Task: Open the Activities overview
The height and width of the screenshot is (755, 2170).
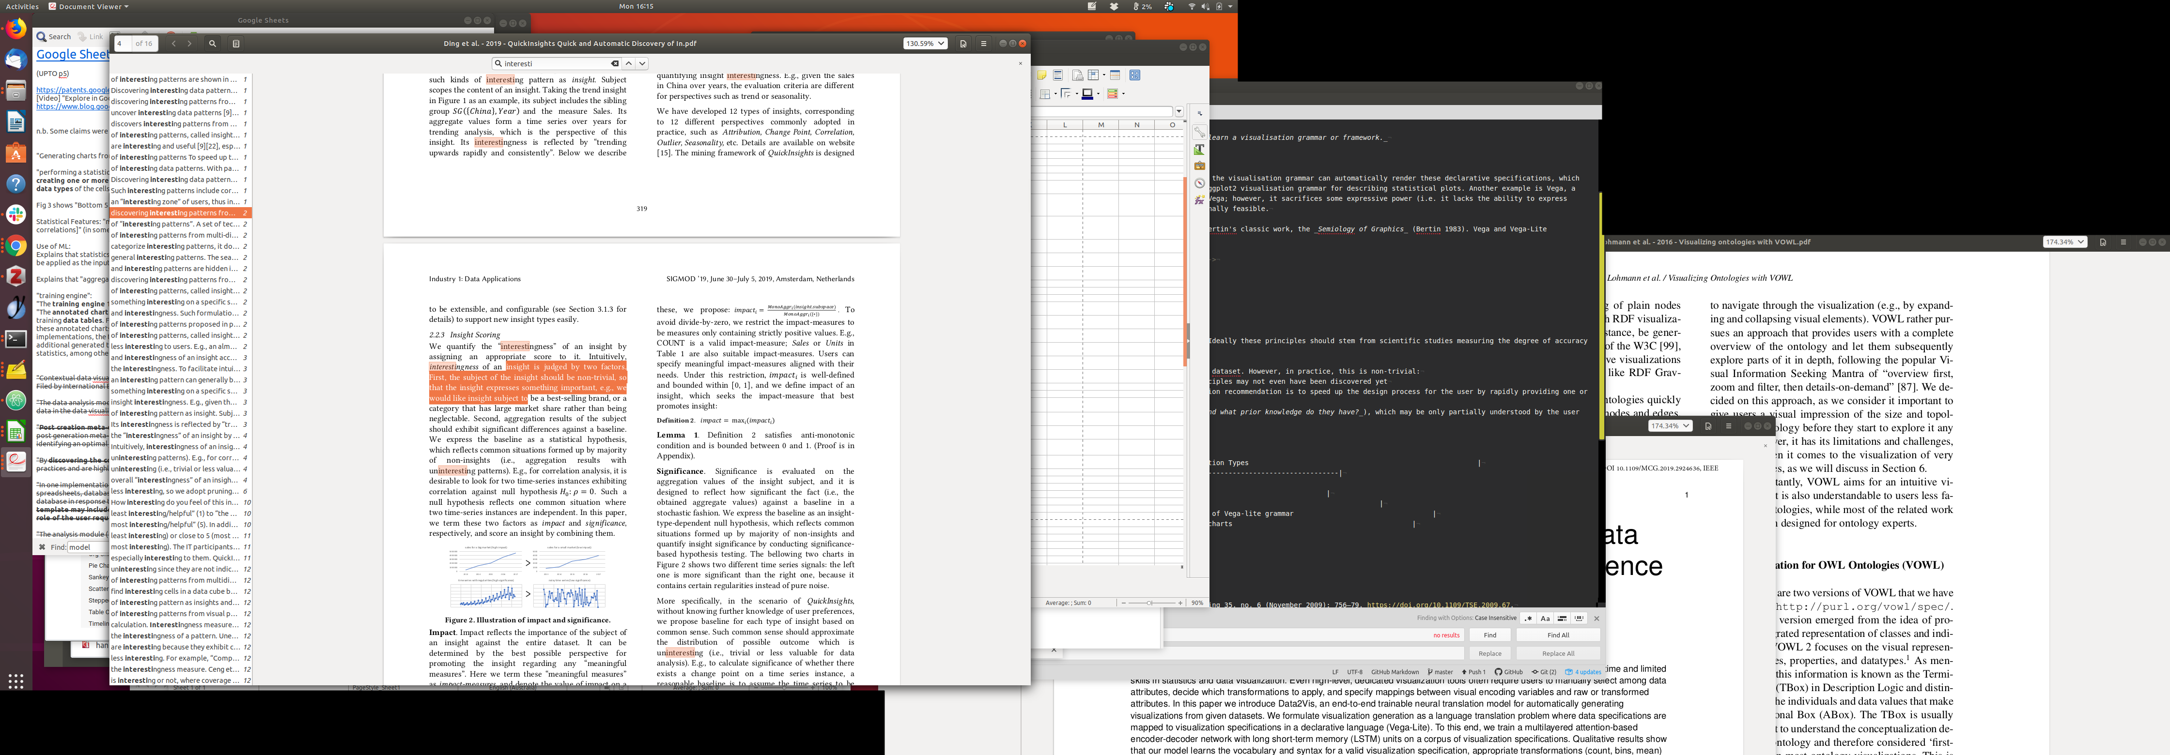Action: point(22,6)
